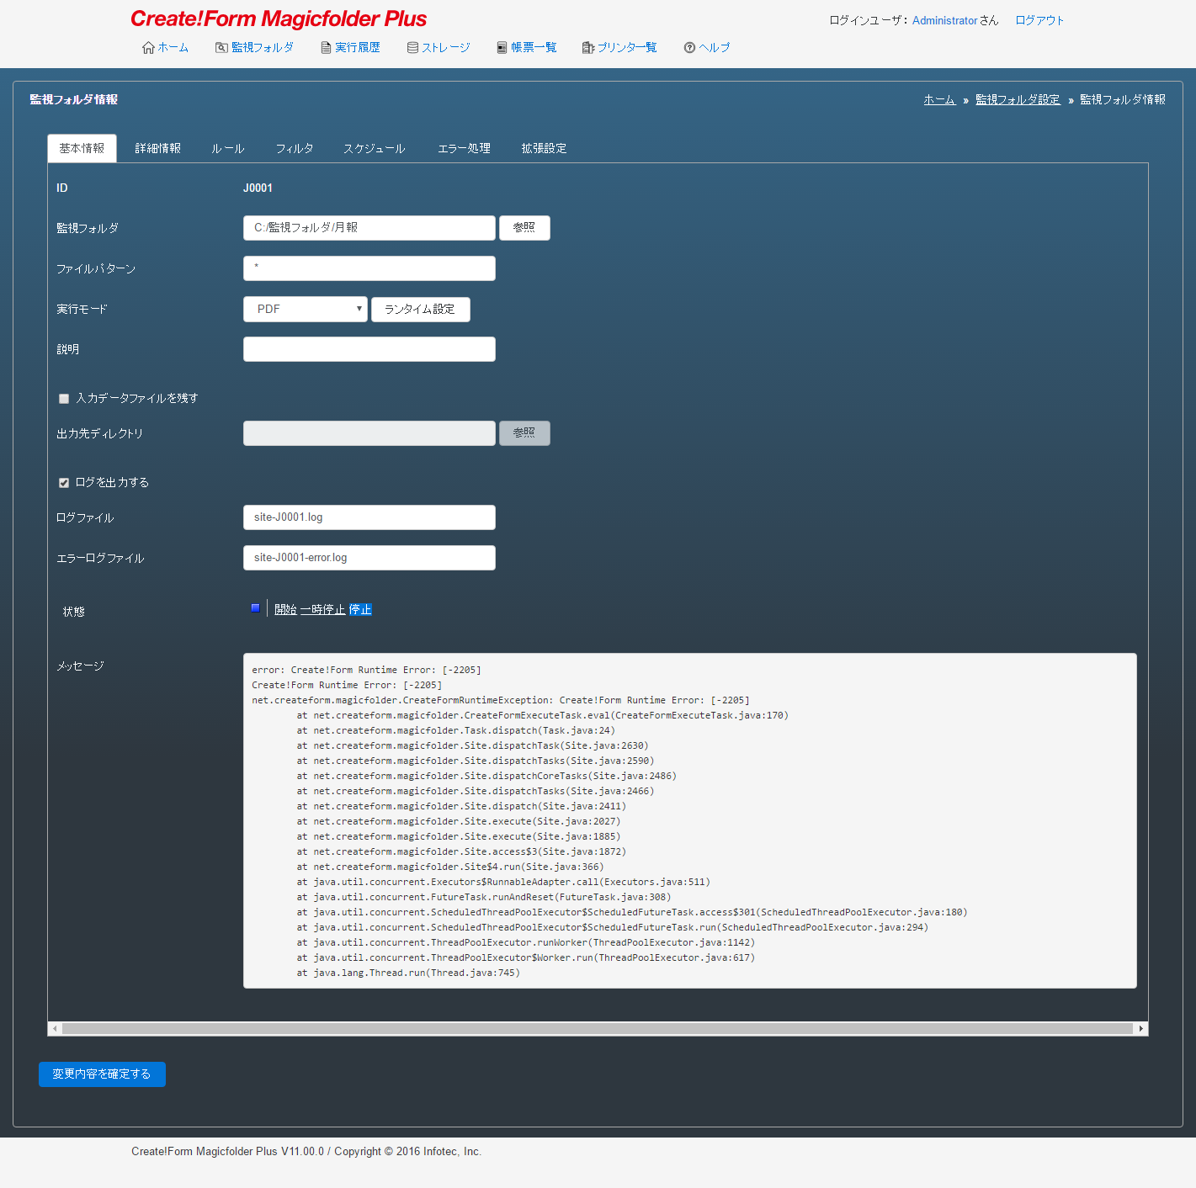Click the error message text area
Image resolution: width=1196 pixels, height=1188 pixels.
coord(690,820)
